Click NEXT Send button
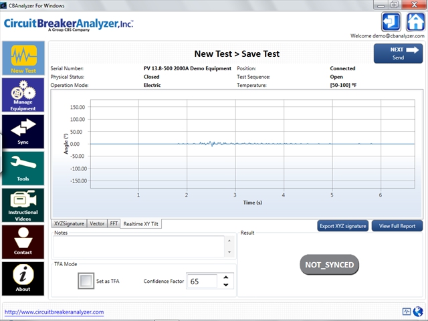Screen dimensions: 428x321 tap(399, 53)
